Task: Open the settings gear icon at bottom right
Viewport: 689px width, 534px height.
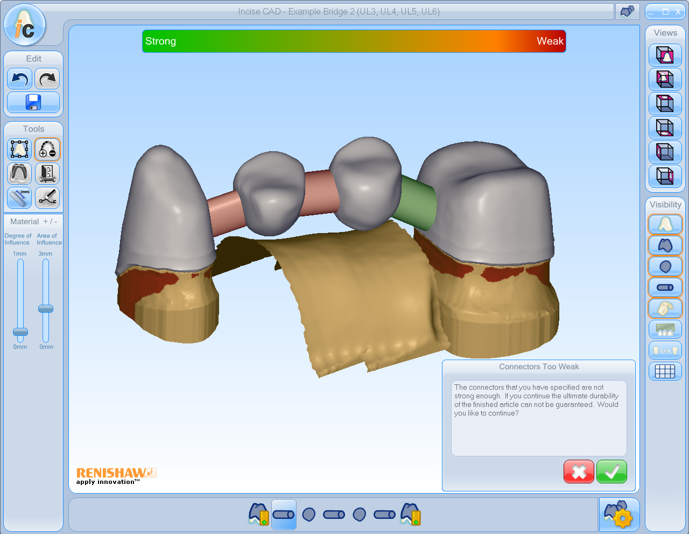Action: [619, 515]
